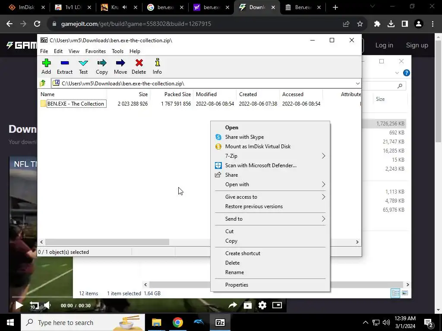Open File Explorer from the taskbar
Screen dimensions: 442x331
pos(156,322)
